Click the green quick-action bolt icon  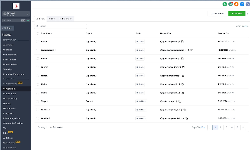coord(28,21)
